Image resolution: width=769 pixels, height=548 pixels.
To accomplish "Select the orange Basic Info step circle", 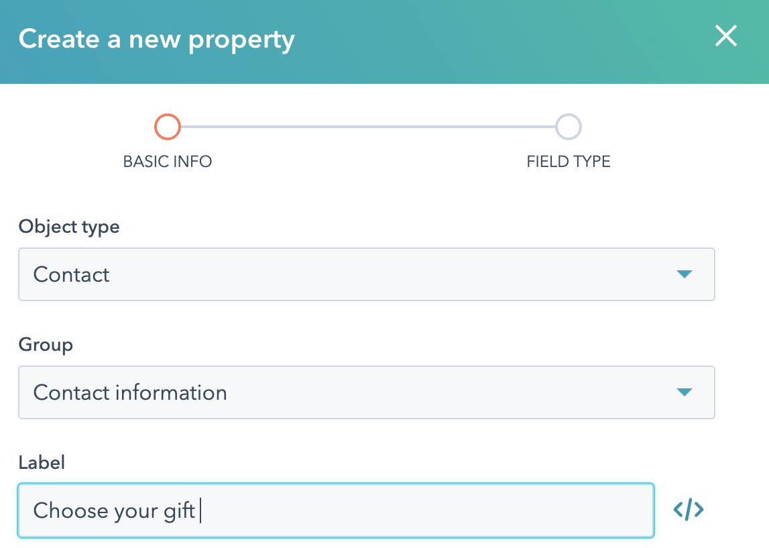I will click(168, 127).
